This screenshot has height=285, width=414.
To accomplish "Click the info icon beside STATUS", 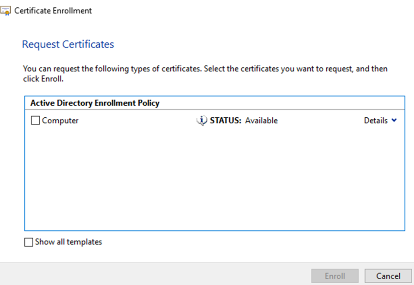I will [x=201, y=121].
